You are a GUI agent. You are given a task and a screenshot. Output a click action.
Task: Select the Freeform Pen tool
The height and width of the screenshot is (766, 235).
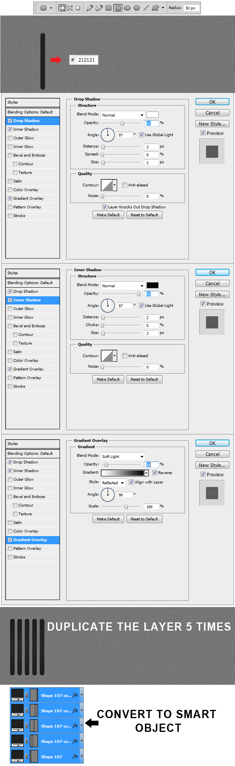[x=99, y=8]
